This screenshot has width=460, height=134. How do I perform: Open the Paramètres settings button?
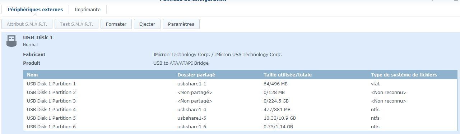click(181, 24)
